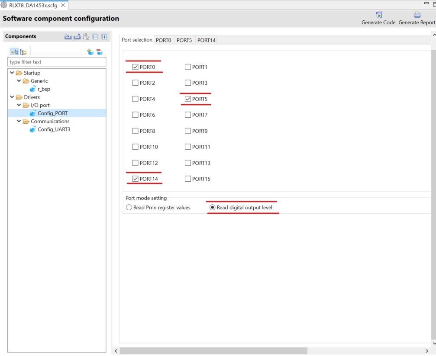Select Config_PORT in the component tree

coord(52,113)
